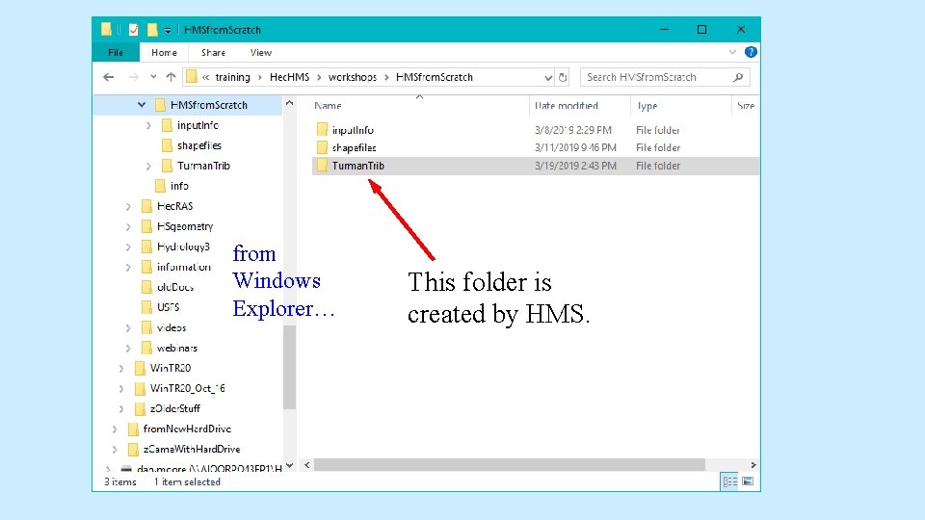
Task: Switch to Details view icon in status bar
Action: (729, 481)
